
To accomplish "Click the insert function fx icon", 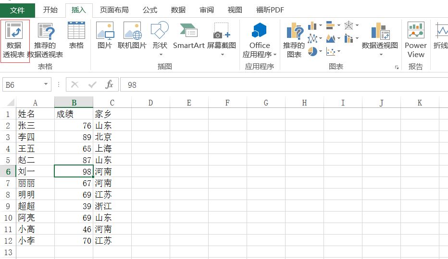I will click(x=109, y=84).
